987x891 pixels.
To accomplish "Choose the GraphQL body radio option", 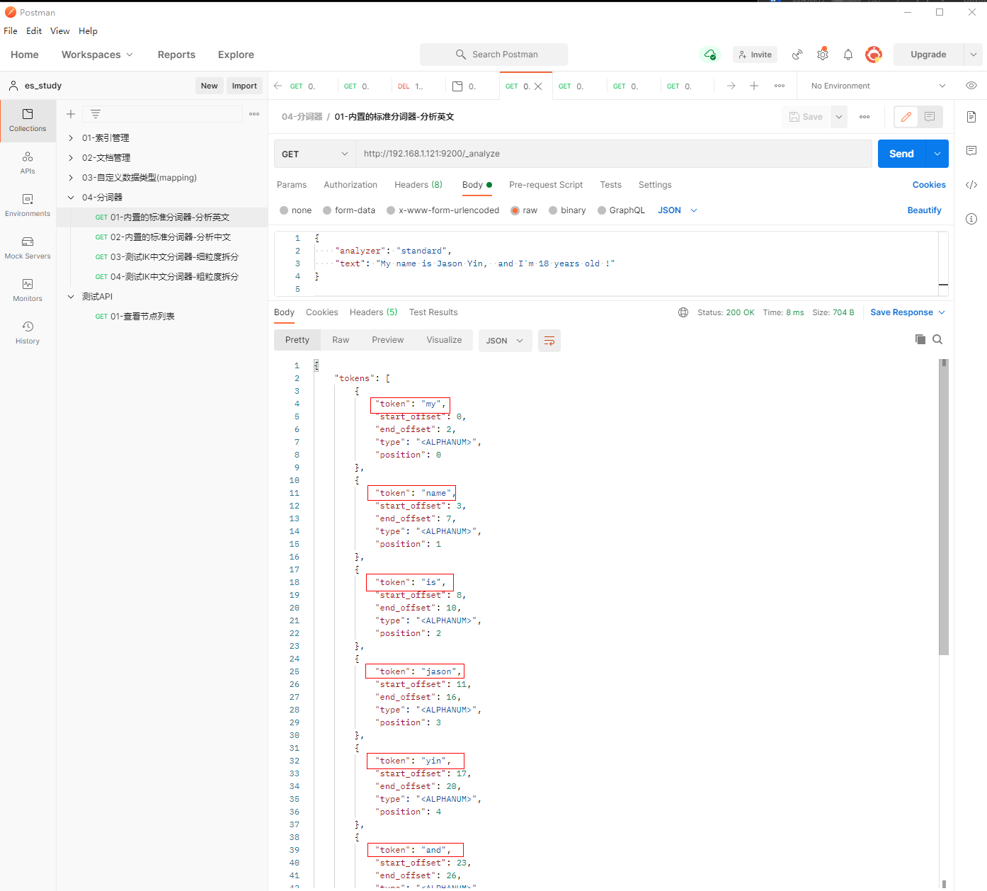I will click(602, 210).
